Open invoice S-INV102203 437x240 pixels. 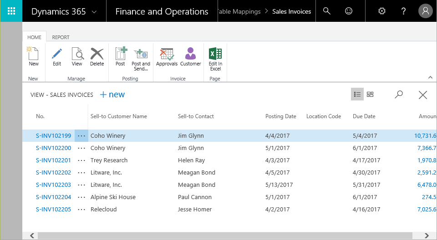(x=54, y=185)
